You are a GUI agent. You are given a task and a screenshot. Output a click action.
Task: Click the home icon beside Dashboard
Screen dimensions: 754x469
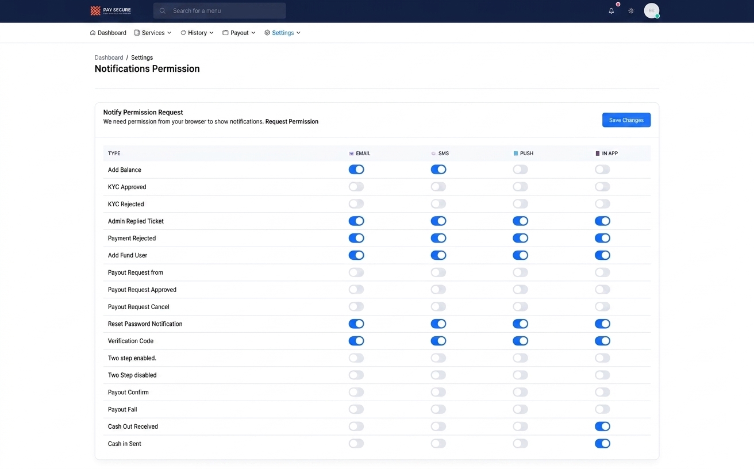93,33
